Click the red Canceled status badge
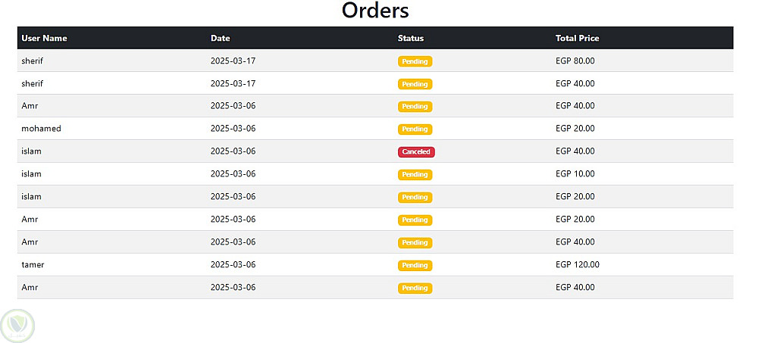 coord(416,151)
